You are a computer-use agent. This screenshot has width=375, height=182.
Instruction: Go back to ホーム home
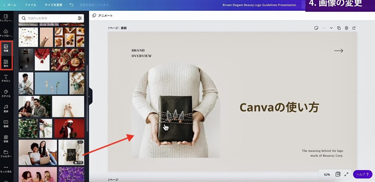tap(10, 5)
